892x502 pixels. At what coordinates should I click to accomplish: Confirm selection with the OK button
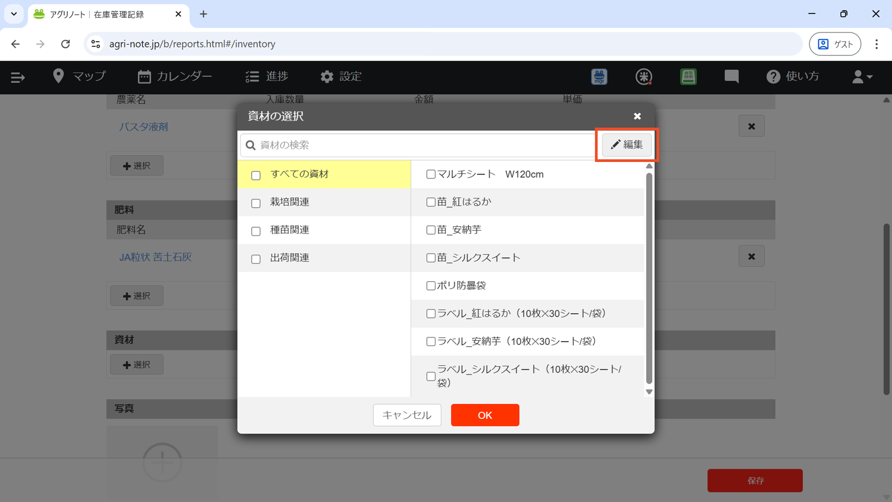click(x=485, y=415)
